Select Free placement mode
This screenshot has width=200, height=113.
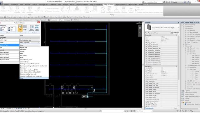[x=20, y=28]
